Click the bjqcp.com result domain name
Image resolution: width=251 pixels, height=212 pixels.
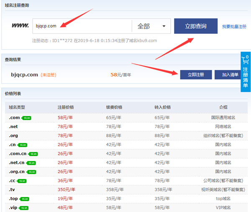[x=25, y=75]
